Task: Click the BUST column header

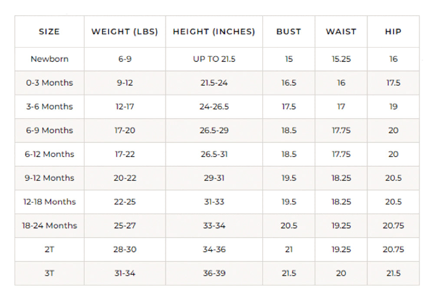Action: (289, 32)
